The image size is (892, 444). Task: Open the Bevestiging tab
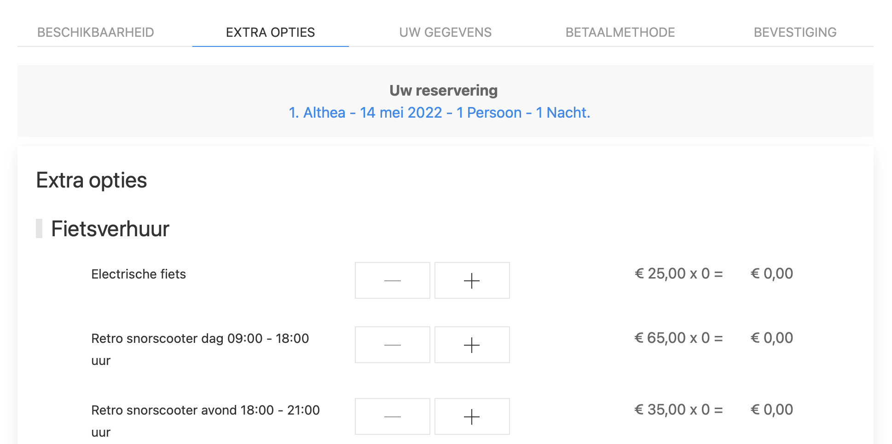(x=795, y=32)
